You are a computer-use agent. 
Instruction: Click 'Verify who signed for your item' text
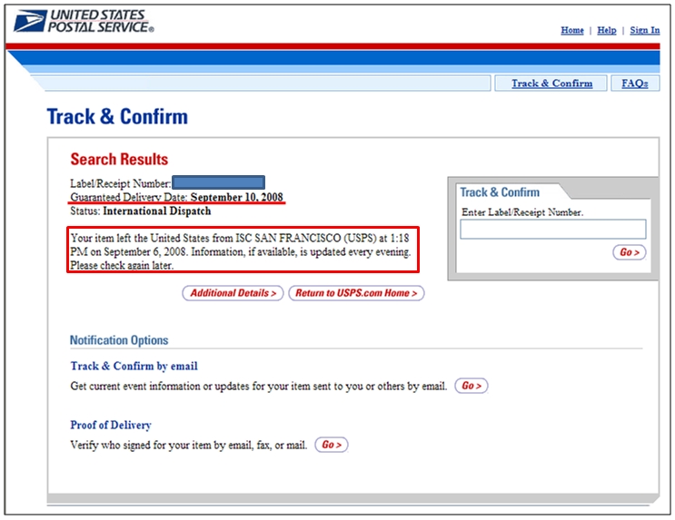pyautogui.click(x=189, y=445)
